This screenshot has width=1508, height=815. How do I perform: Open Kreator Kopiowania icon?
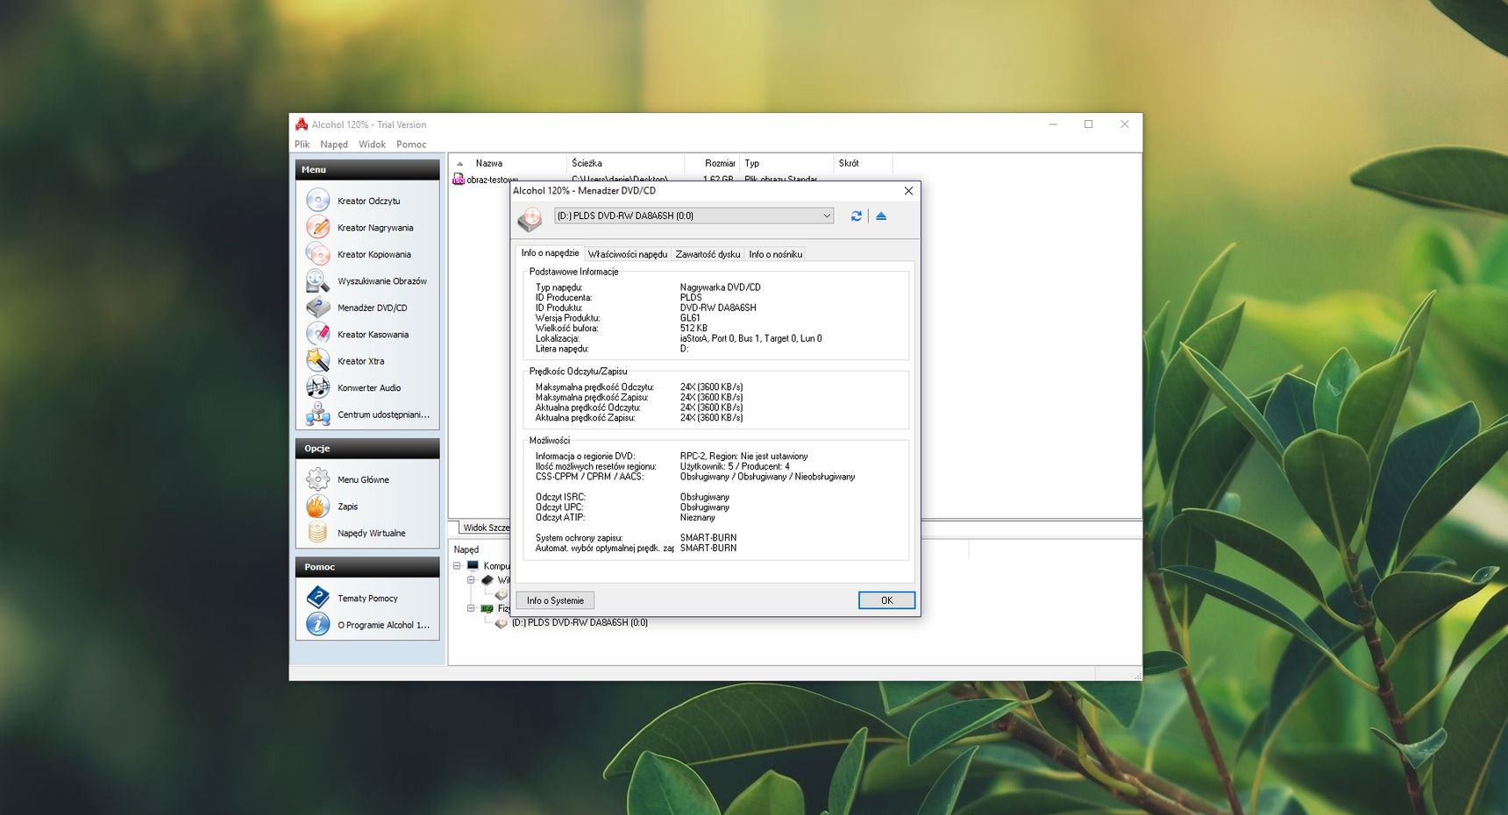(317, 254)
